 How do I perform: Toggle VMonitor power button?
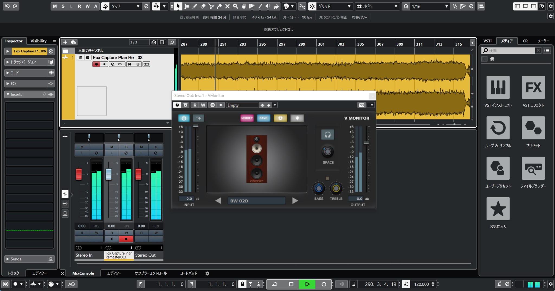click(184, 118)
